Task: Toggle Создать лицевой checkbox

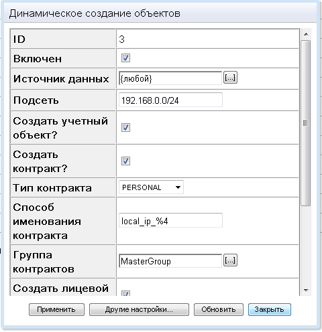Action: click(x=125, y=293)
